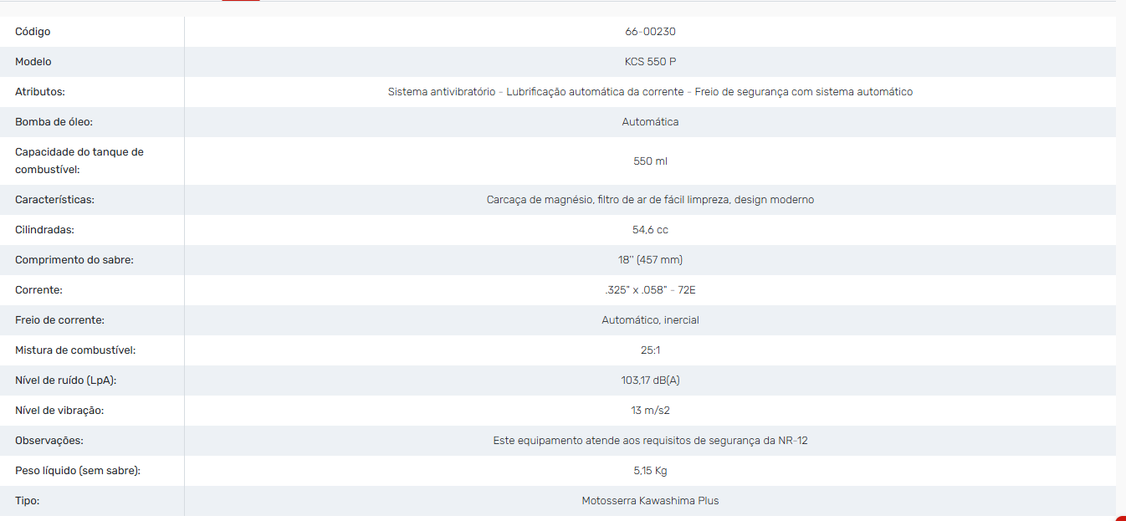Screen dimensions: 1126x521
Task: Click the Motosserra Kawashima Plus type value
Action: (650, 501)
